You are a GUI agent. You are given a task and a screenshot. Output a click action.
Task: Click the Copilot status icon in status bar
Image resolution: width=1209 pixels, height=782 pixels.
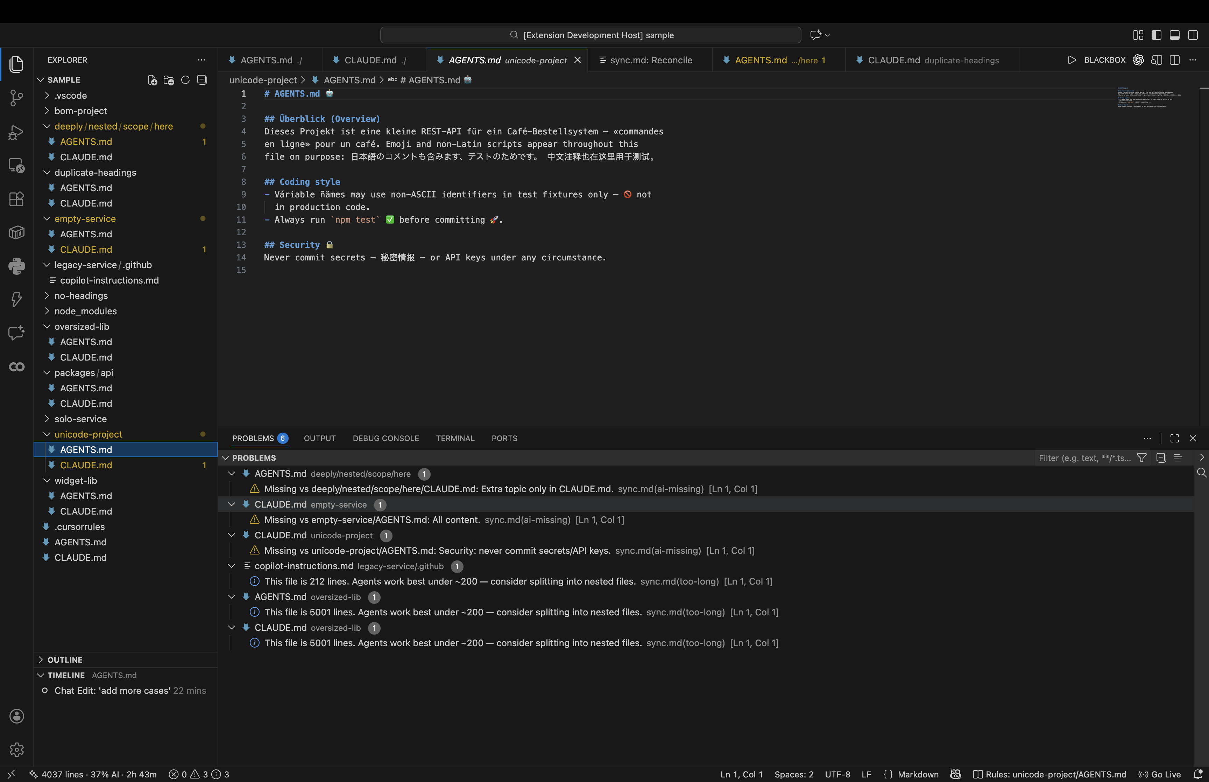point(955,774)
